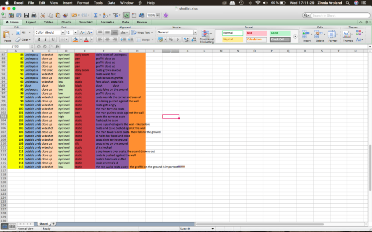Switch to the Formulas ribbon tab
This screenshot has height=232, width=372.
[x=107, y=22]
